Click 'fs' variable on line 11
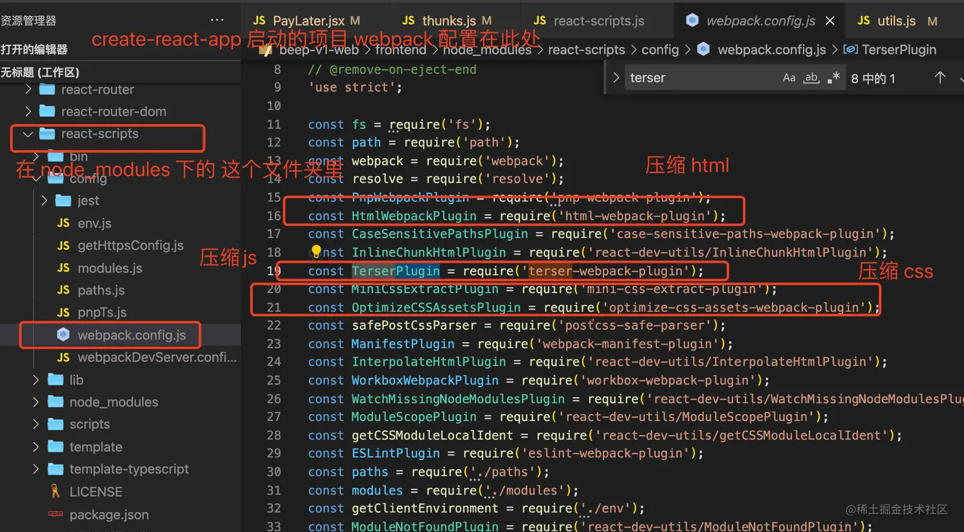Image resolution: width=964 pixels, height=532 pixels. point(359,124)
